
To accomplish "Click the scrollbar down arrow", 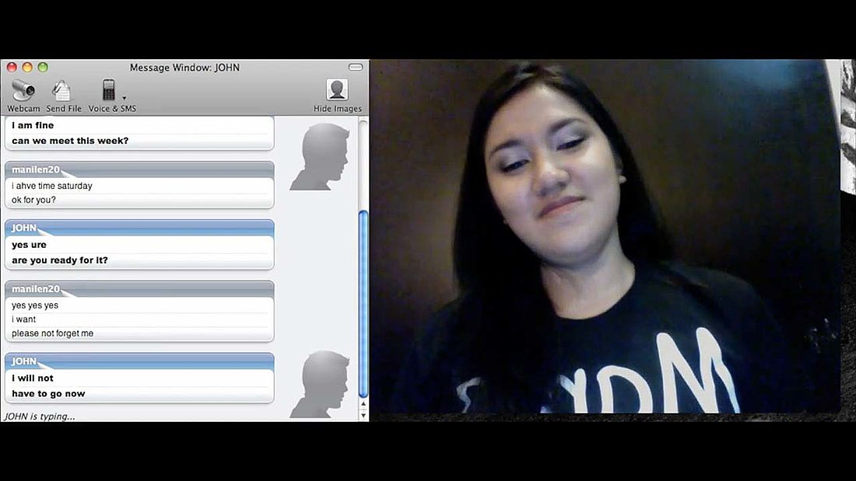I will 363,416.
